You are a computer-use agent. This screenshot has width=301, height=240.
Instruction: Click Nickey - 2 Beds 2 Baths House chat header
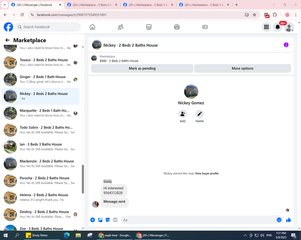click(x=131, y=45)
